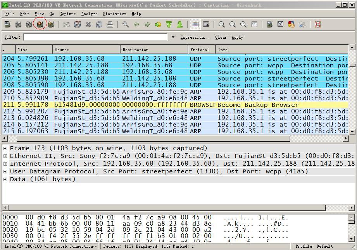357x250 pixels.
Task: Open the Statistics menu
Action: coord(114,14)
